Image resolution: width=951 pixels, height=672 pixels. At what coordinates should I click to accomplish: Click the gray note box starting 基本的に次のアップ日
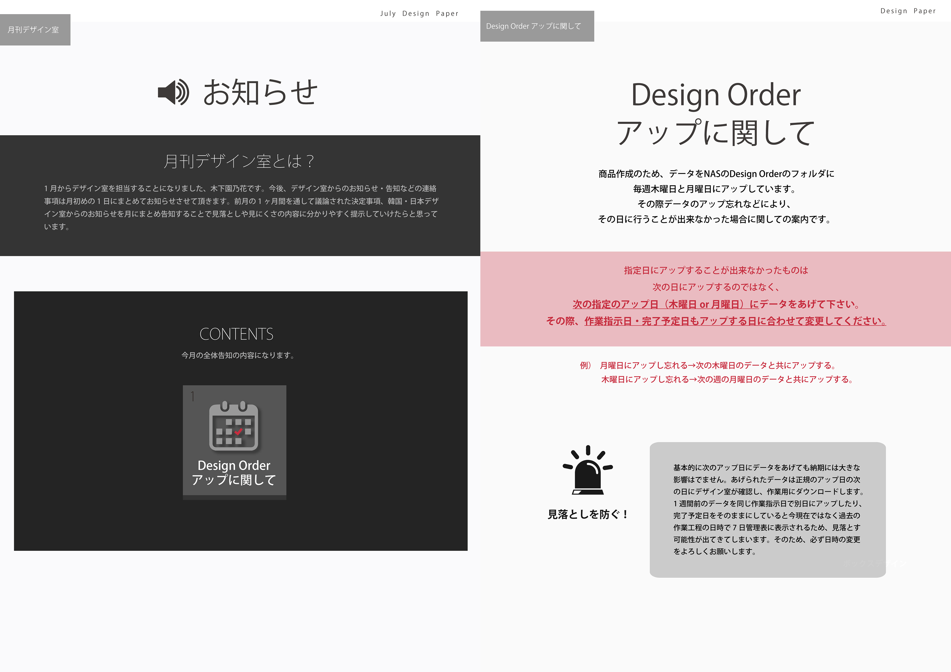767,510
